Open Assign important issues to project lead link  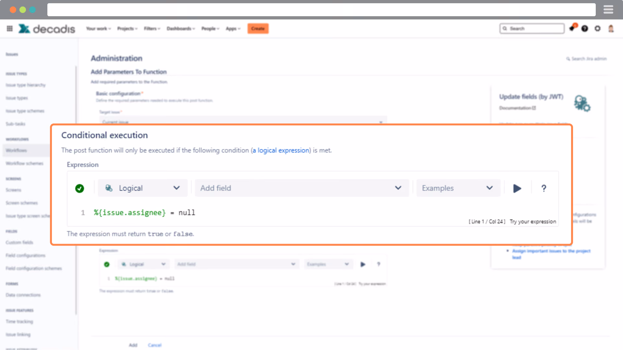[x=551, y=254]
